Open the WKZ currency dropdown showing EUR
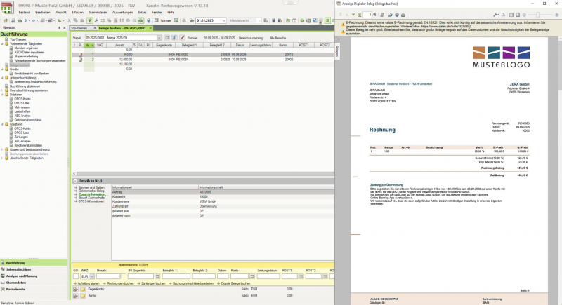This screenshot has width=562, height=305. 92,276
